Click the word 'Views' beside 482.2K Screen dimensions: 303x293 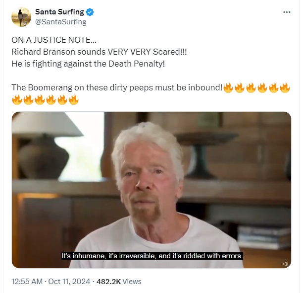(132, 282)
